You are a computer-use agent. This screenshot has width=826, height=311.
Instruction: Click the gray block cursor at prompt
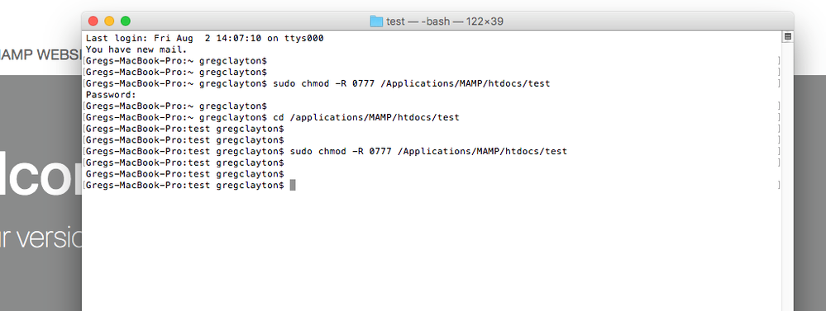293,185
